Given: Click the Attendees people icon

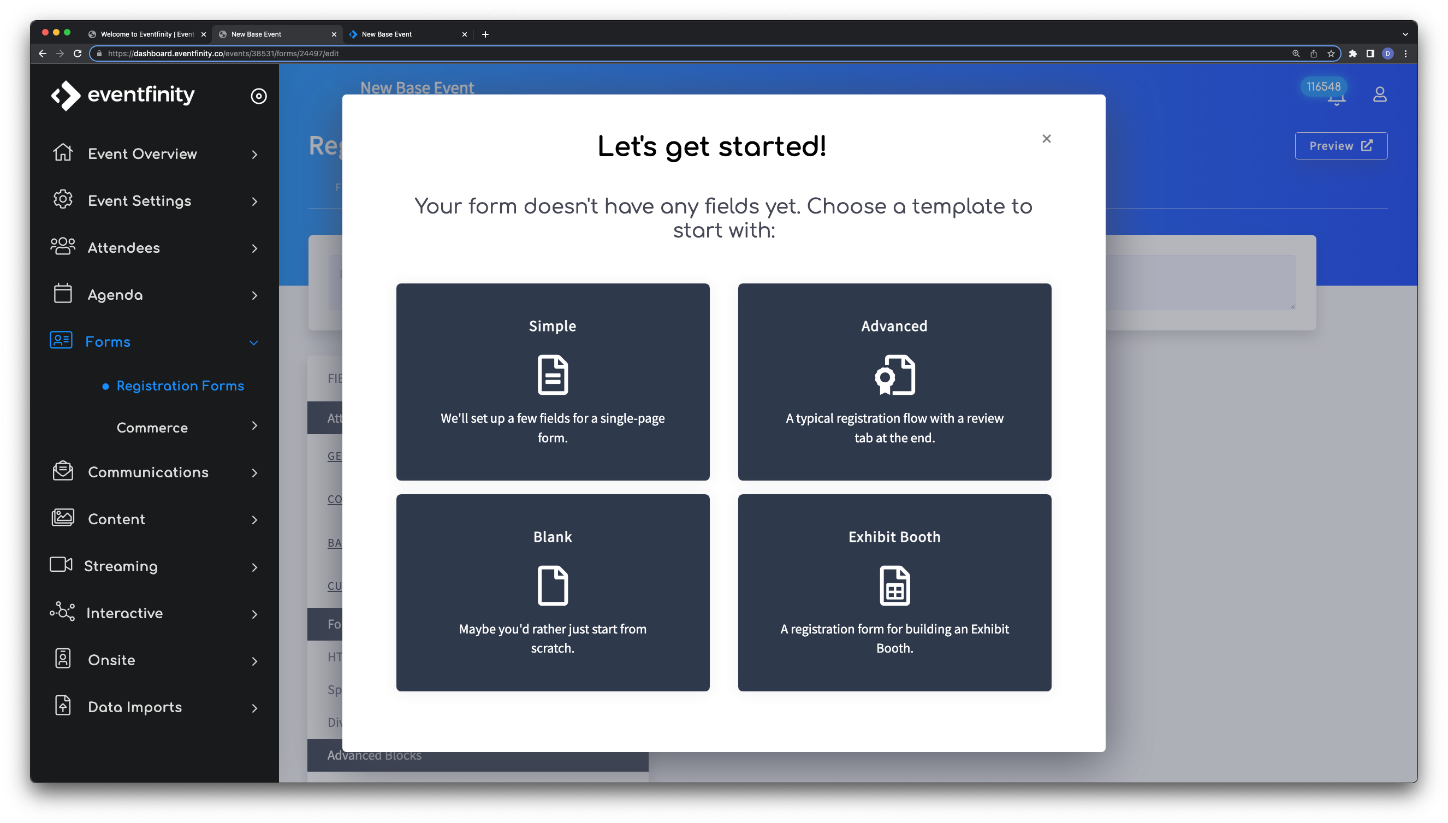Looking at the screenshot, I should tap(63, 246).
